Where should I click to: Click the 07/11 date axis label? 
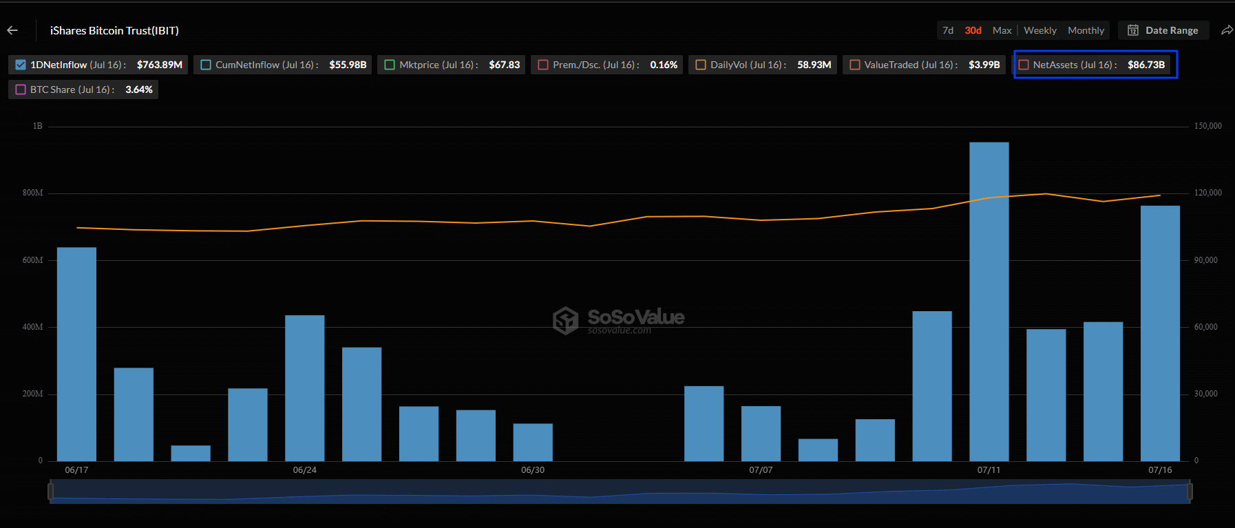pos(989,470)
